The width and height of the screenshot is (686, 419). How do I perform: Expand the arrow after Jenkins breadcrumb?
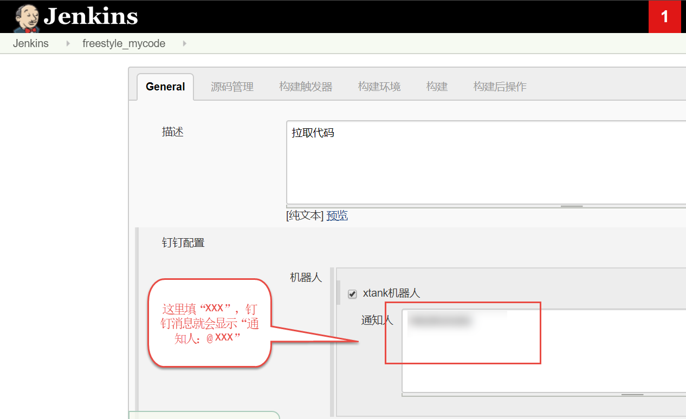click(x=68, y=43)
